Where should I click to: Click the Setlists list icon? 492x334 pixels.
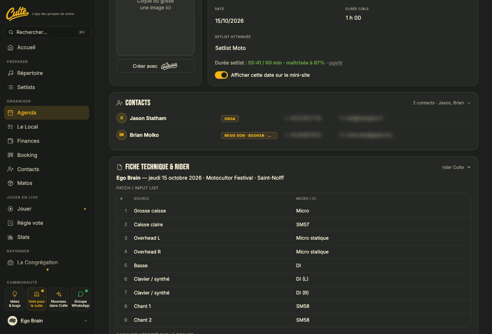click(x=10, y=87)
